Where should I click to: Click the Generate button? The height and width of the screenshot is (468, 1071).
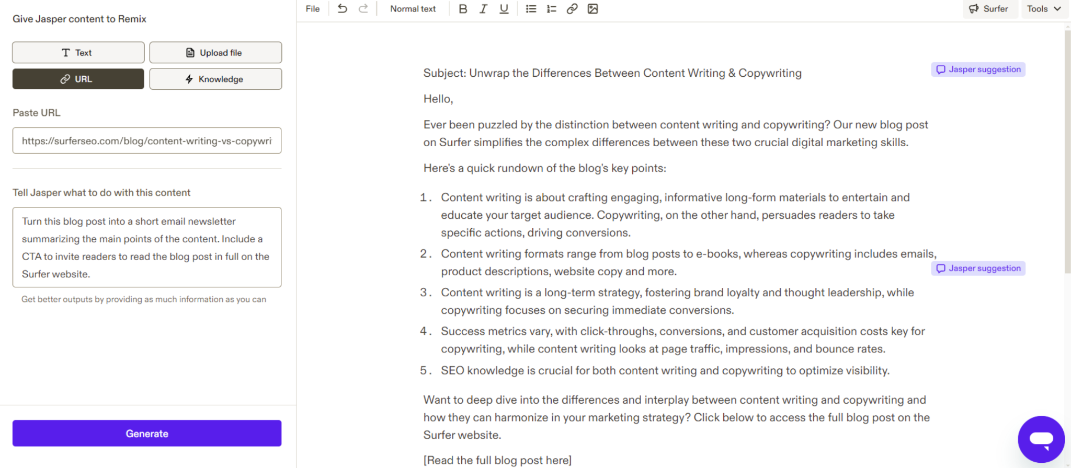[x=147, y=434]
